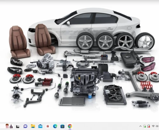Open File Explorer from the taskbar

pyautogui.click(x=33, y=126)
